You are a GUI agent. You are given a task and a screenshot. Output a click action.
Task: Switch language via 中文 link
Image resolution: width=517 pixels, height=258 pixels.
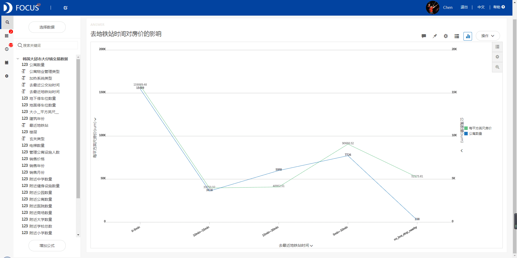(x=481, y=7)
